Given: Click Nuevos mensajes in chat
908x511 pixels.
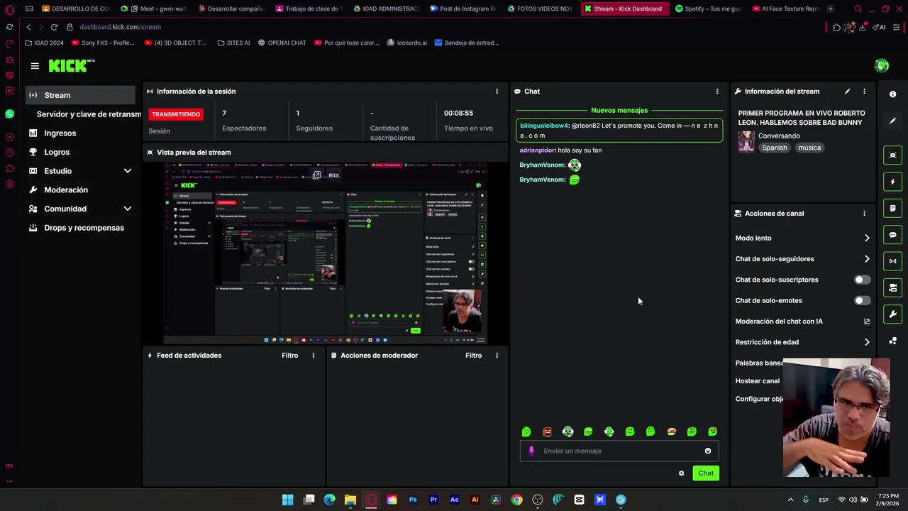Looking at the screenshot, I should (x=619, y=110).
